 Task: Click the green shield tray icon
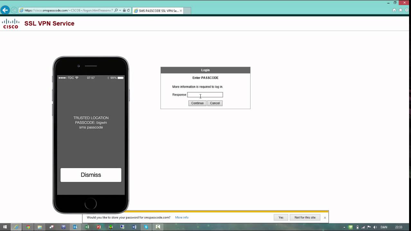pos(351,227)
